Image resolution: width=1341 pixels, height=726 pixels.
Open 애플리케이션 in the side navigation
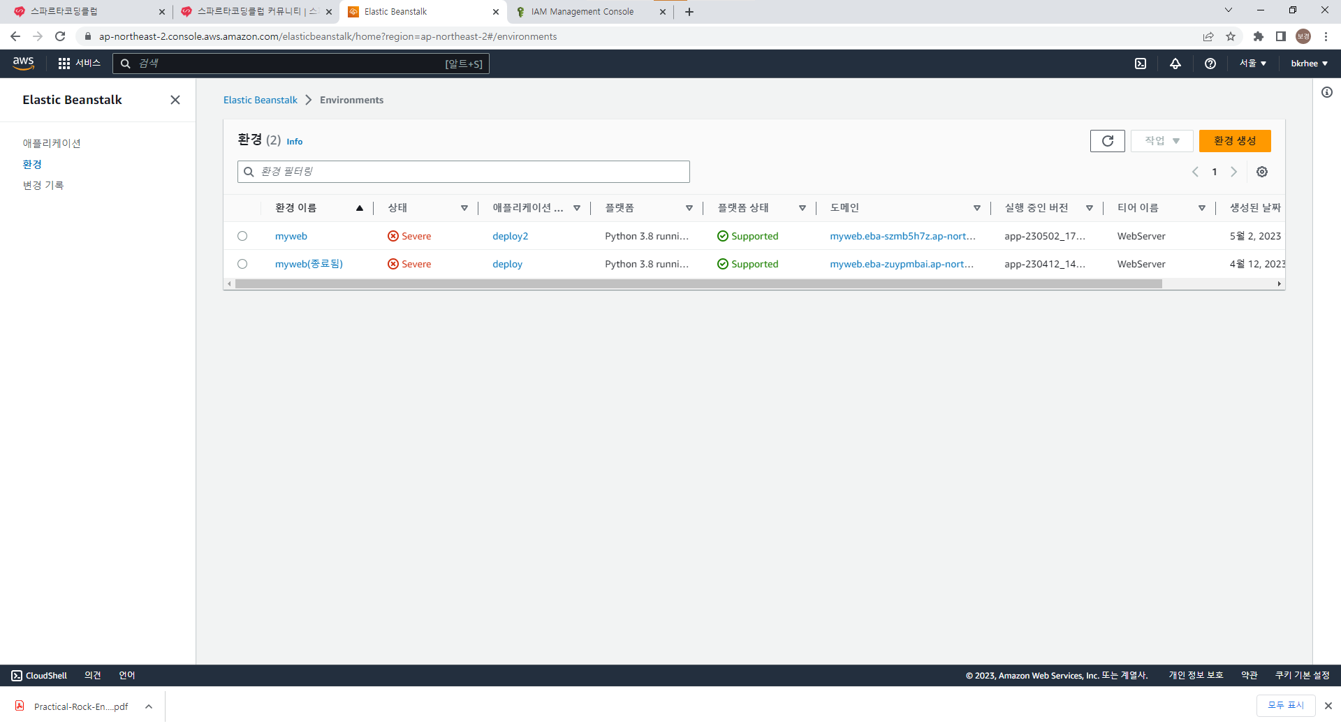52,143
